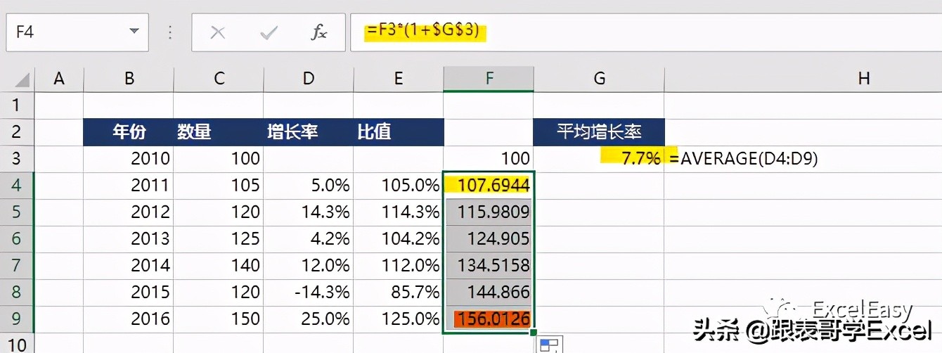Select row 3 header
This screenshot has height=353, width=942.
coord(18,158)
